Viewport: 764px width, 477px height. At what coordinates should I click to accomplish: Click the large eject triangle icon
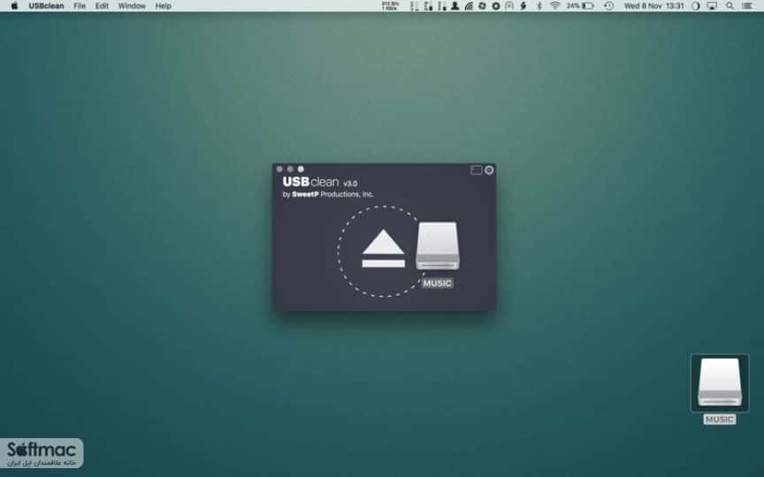click(384, 247)
